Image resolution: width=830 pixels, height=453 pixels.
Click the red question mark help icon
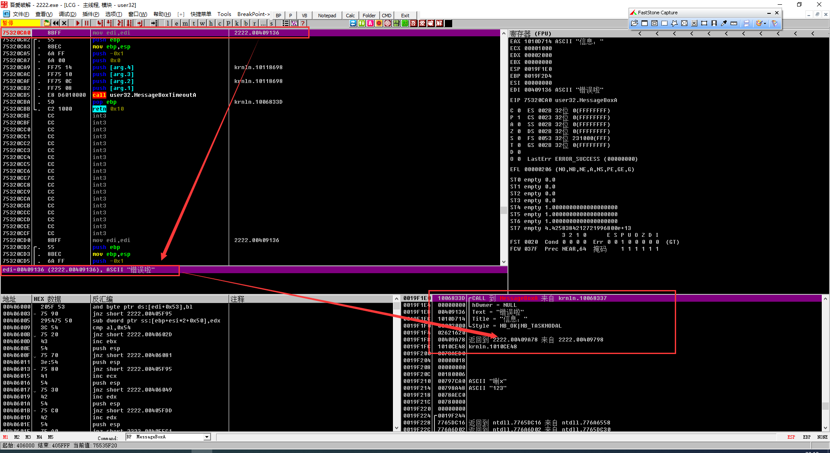click(x=303, y=23)
